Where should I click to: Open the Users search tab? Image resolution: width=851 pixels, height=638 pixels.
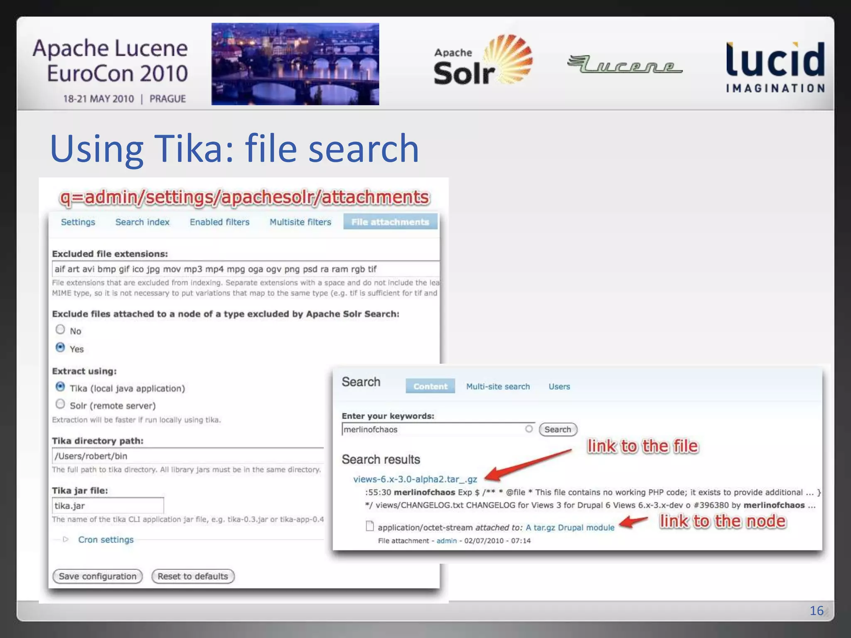click(559, 386)
